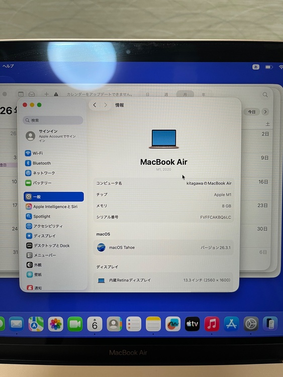Viewport: 283px width, 377px height.
Task: Open Apple TV from the Dock
Action: tap(193, 324)
